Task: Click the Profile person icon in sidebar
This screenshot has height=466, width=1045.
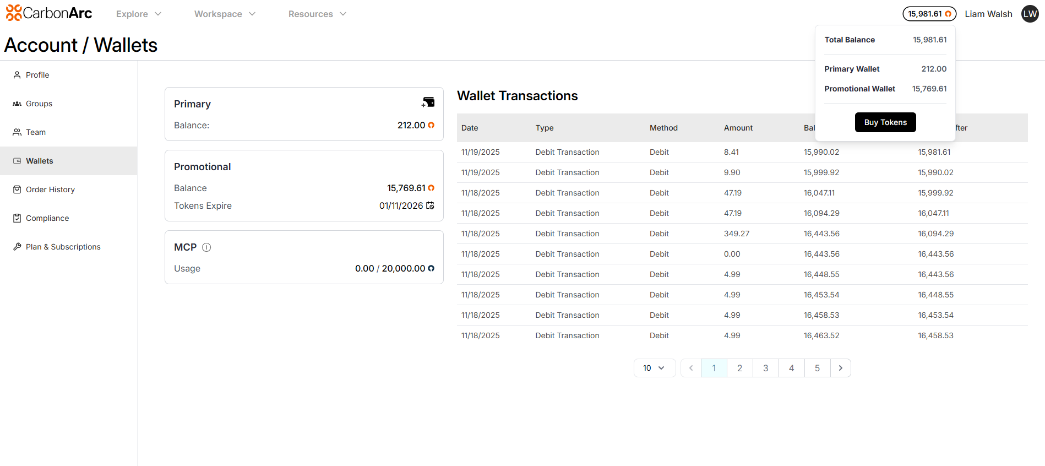Action: coord(17,75)
